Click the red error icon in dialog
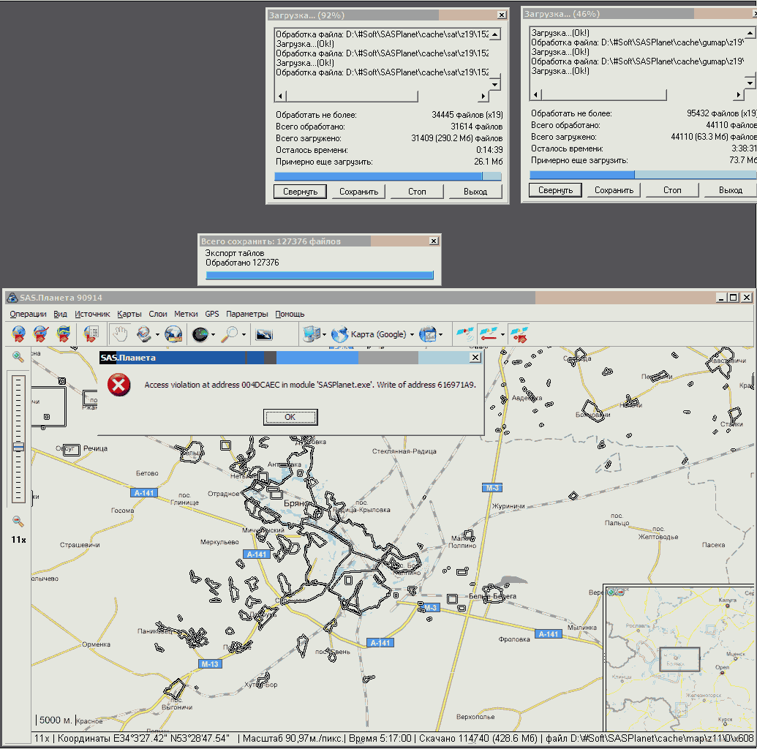Screen dimensions: 757x749 118,385
